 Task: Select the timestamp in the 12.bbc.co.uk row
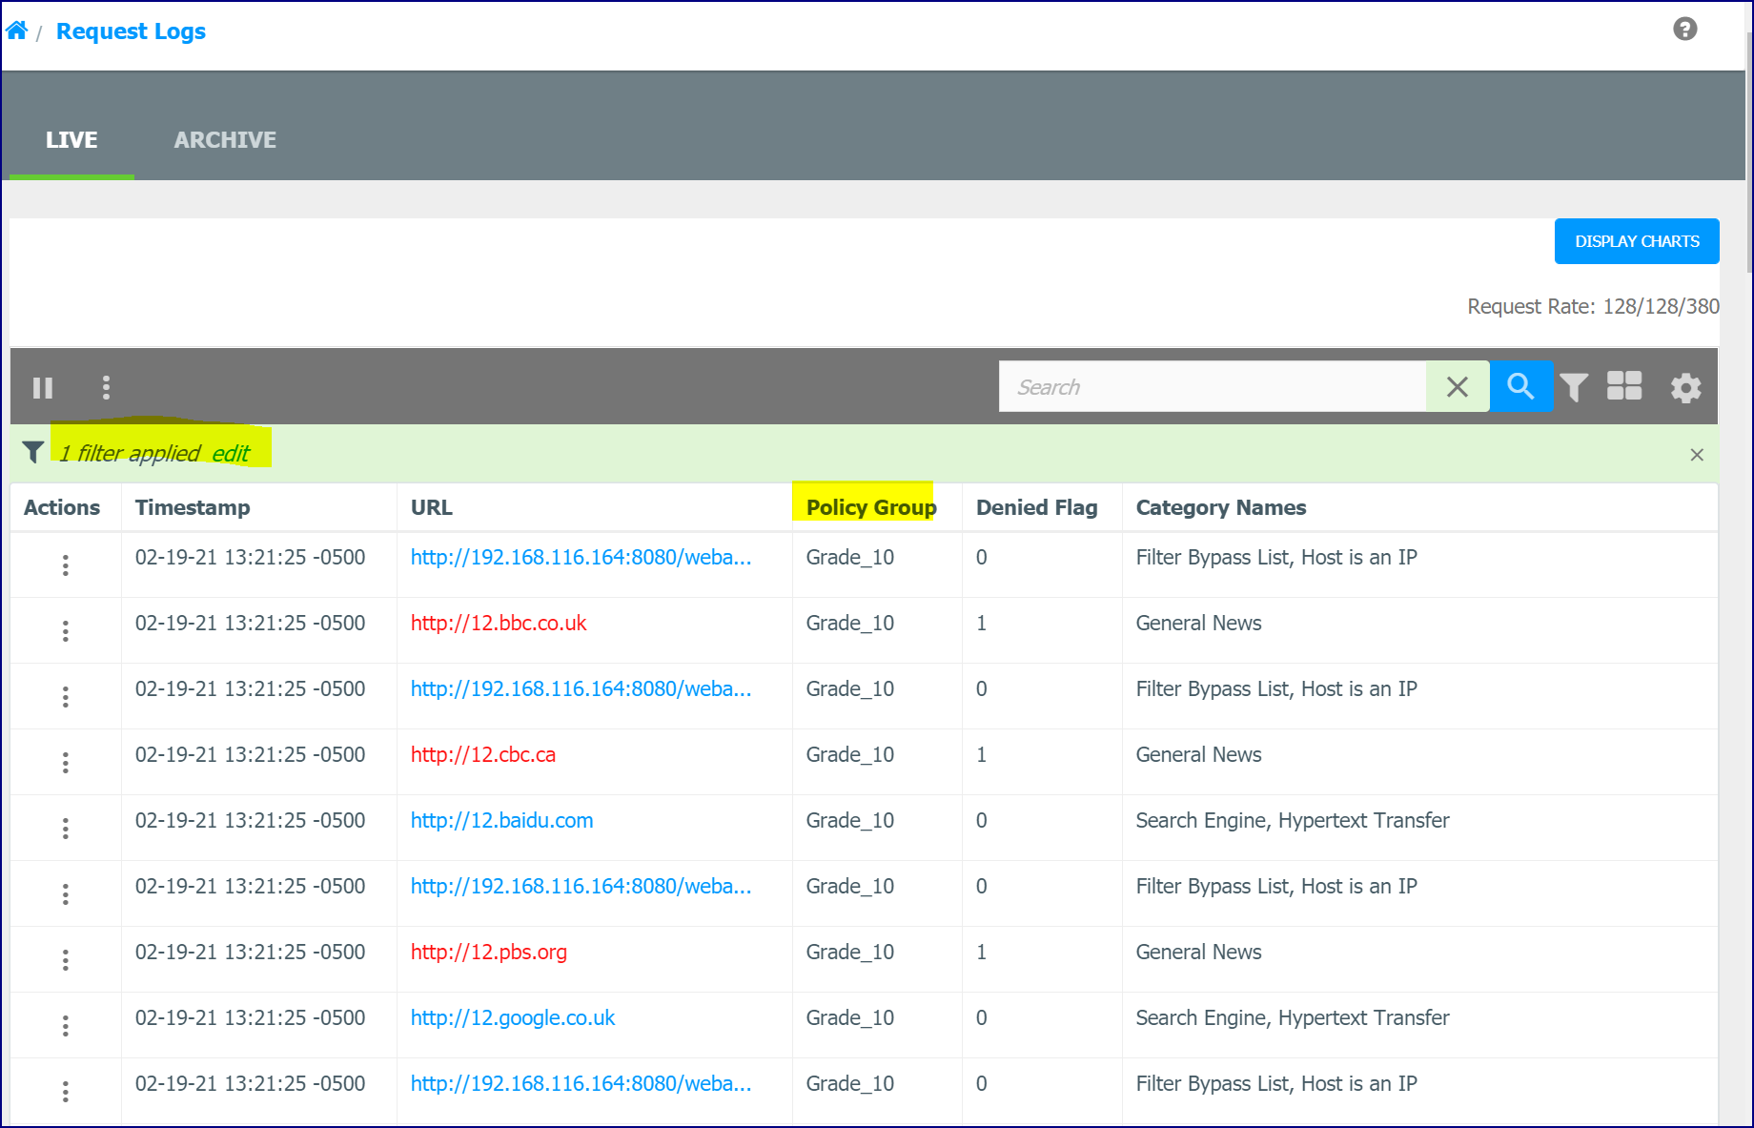tap(251, 624)
